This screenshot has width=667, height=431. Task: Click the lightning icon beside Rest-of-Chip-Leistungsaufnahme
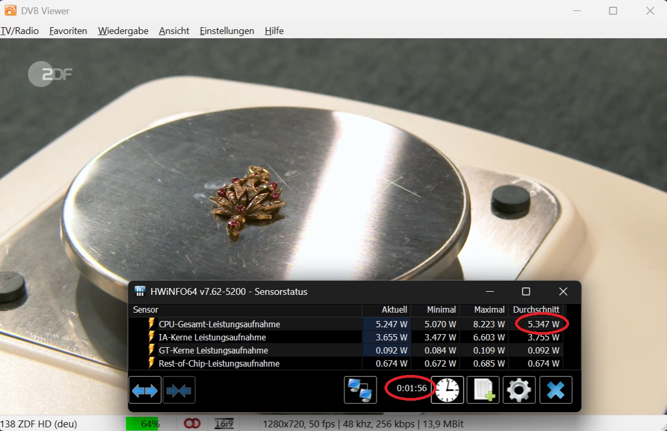[x=151, y=363]
